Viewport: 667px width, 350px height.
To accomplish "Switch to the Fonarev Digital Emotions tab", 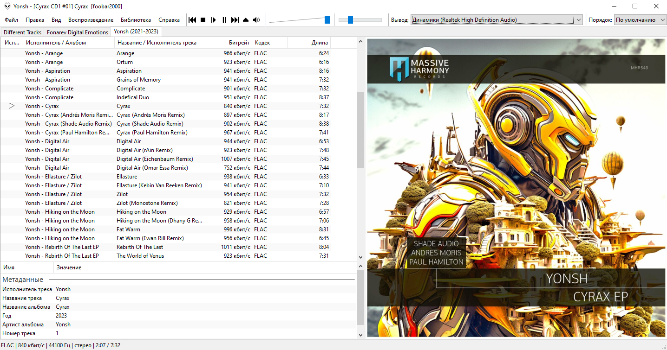I will click(77, 32).
